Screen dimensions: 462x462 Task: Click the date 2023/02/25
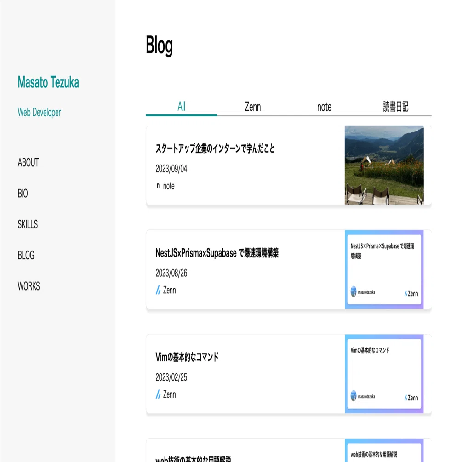click(x=171, y=377)
